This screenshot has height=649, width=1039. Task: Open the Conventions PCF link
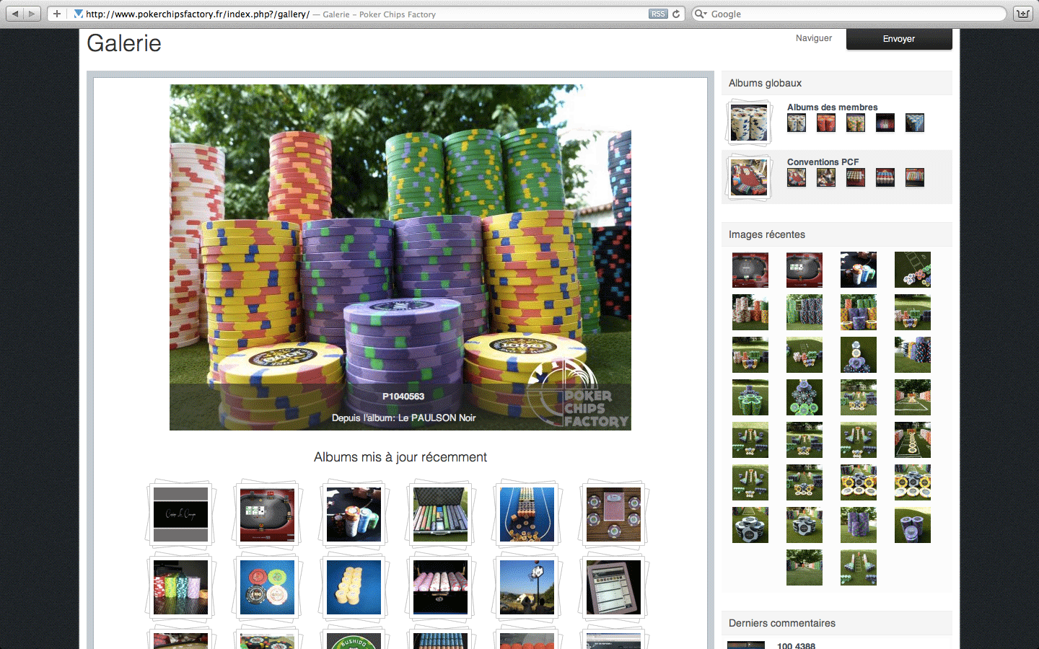(823, 162)
